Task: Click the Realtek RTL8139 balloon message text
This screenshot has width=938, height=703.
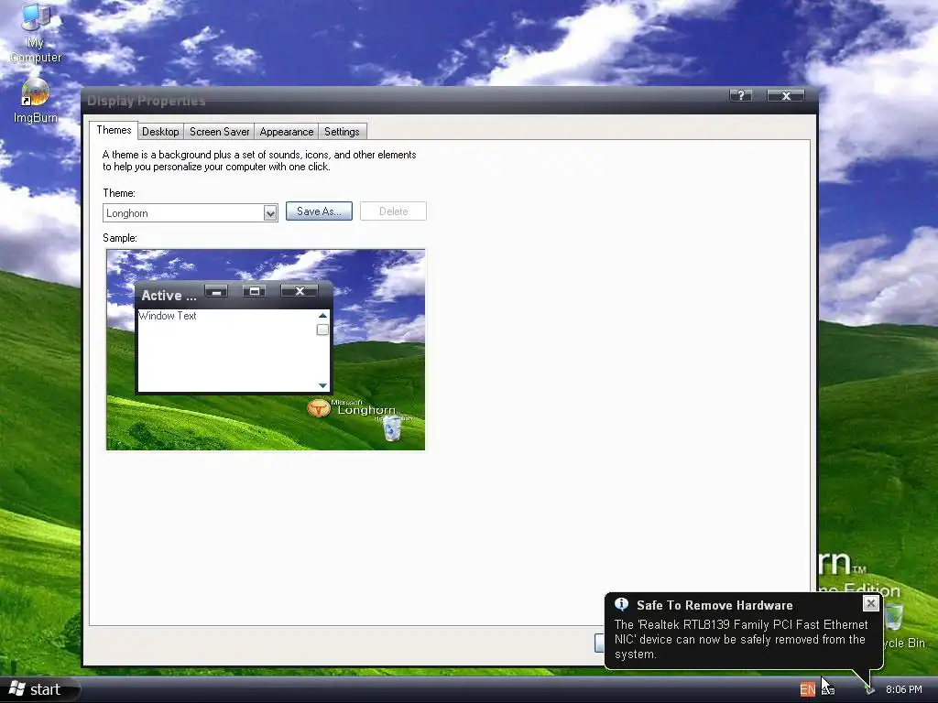Action: click(x=740, y=639)
